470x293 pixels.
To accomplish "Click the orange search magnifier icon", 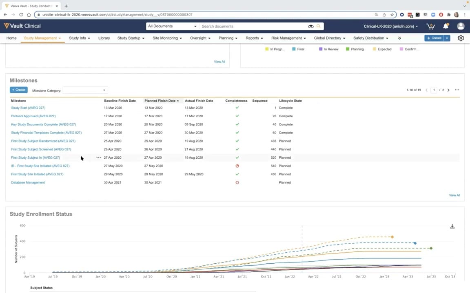I will 318,26.
